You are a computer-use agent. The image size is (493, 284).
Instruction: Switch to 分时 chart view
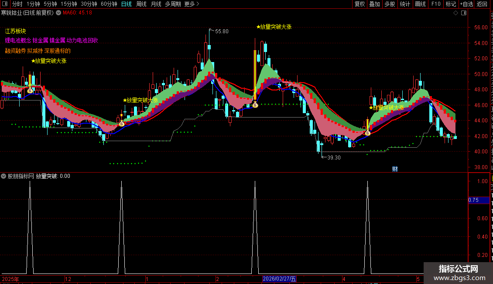coord(17,4)
